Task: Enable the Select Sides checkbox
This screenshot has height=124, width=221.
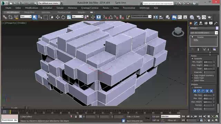Action: point(192,80)
